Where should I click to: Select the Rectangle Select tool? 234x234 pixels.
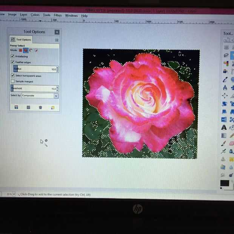click(226, 48)
